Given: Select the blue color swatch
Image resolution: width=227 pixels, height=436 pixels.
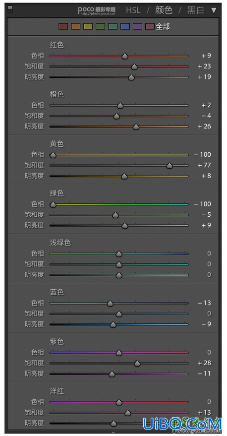Looking at the screenshot, I should tap(125, 26).
